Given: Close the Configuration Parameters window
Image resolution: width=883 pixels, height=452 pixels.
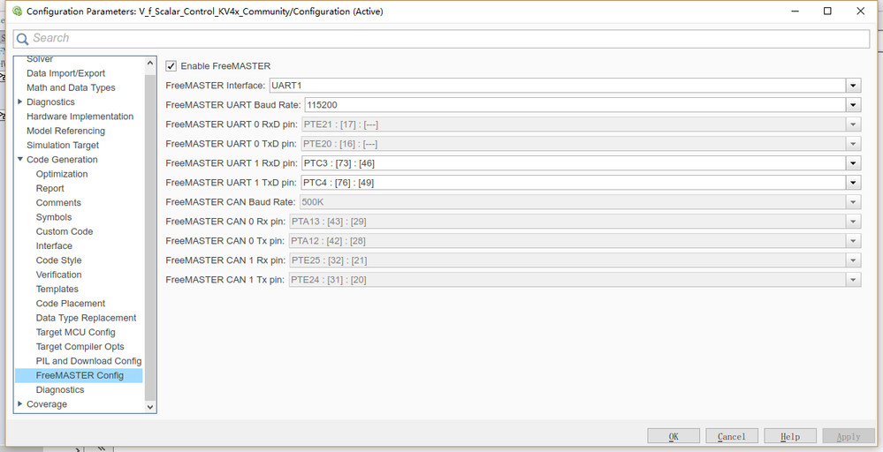Looking at the screenshot, I should click(x=861, y=11).
